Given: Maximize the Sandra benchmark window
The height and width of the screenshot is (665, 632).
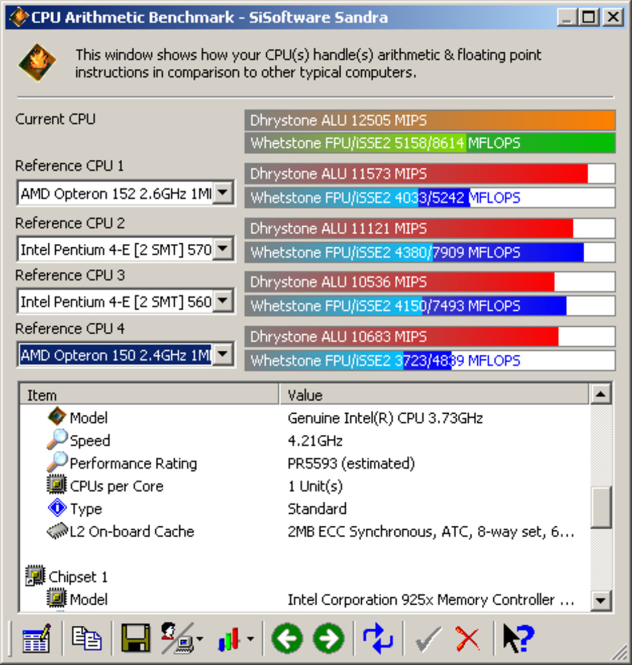Looking at the screenshot, I should tap(588, 18).
